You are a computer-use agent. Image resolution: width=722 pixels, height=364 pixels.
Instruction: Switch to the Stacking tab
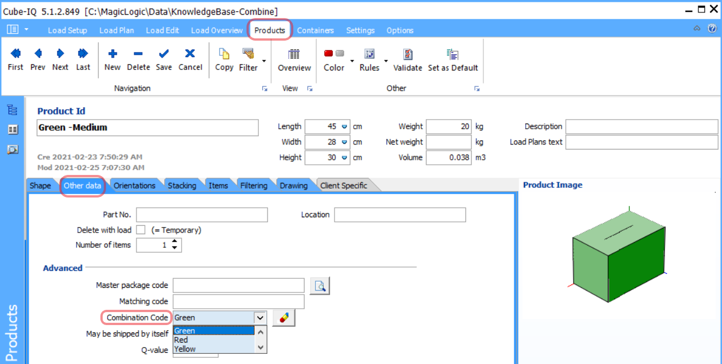(x=182, y=185)
